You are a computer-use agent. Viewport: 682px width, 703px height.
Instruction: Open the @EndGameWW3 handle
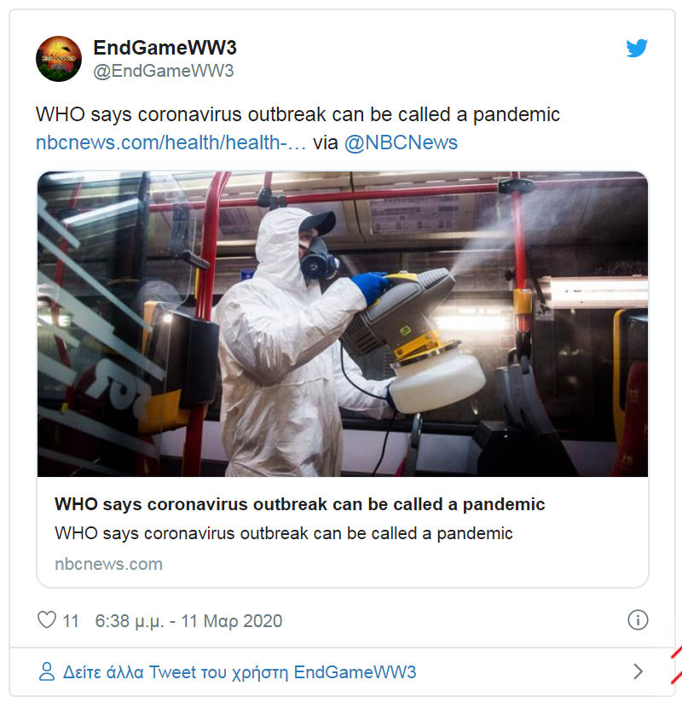coord(164,72)
